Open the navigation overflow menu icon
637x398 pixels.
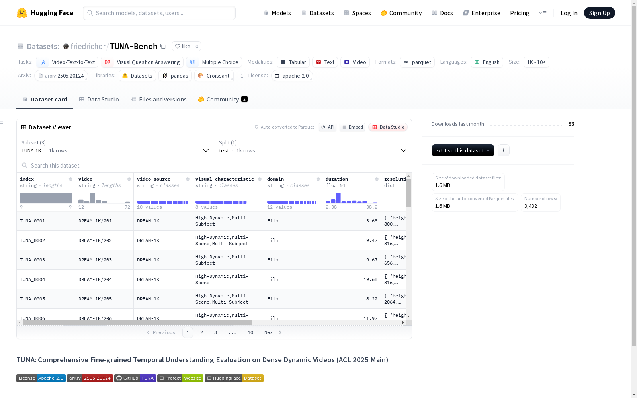click(x=543, y=13)
